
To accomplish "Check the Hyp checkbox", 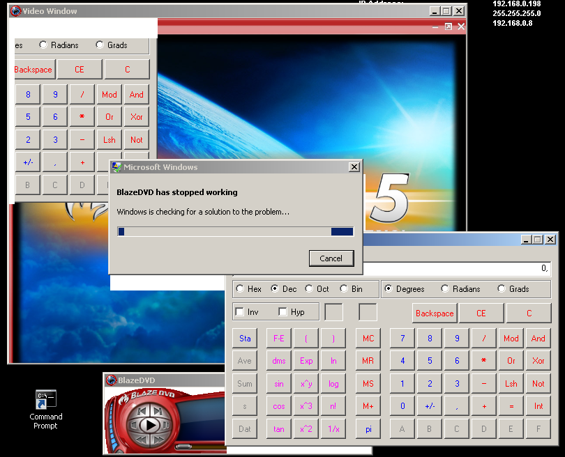I will click(282, 312).
